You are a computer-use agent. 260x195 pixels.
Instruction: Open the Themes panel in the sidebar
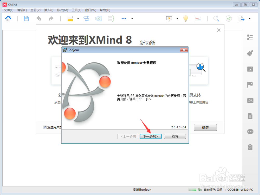(250, 100)
